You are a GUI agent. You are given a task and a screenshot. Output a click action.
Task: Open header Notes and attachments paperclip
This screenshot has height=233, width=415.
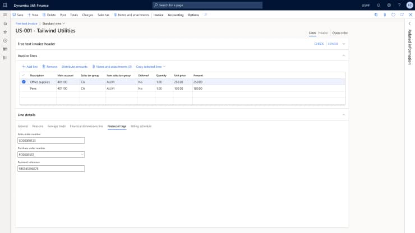click(116, 15)
